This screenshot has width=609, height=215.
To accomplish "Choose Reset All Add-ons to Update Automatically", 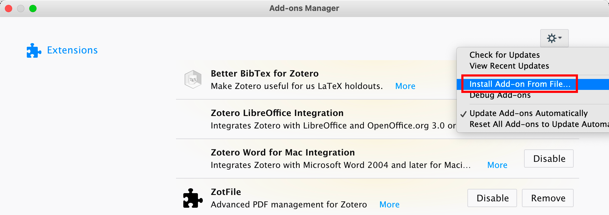I will pyautogui.click(x=538, y=124).
